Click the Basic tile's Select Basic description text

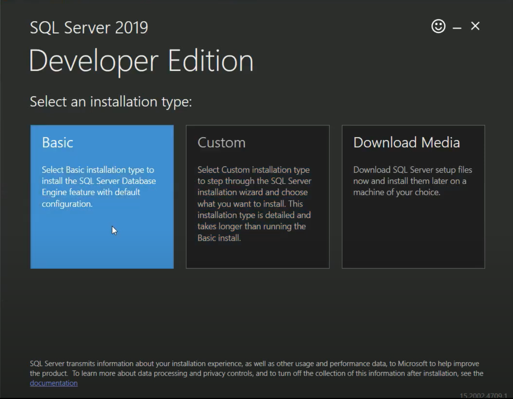pos(99,187)
